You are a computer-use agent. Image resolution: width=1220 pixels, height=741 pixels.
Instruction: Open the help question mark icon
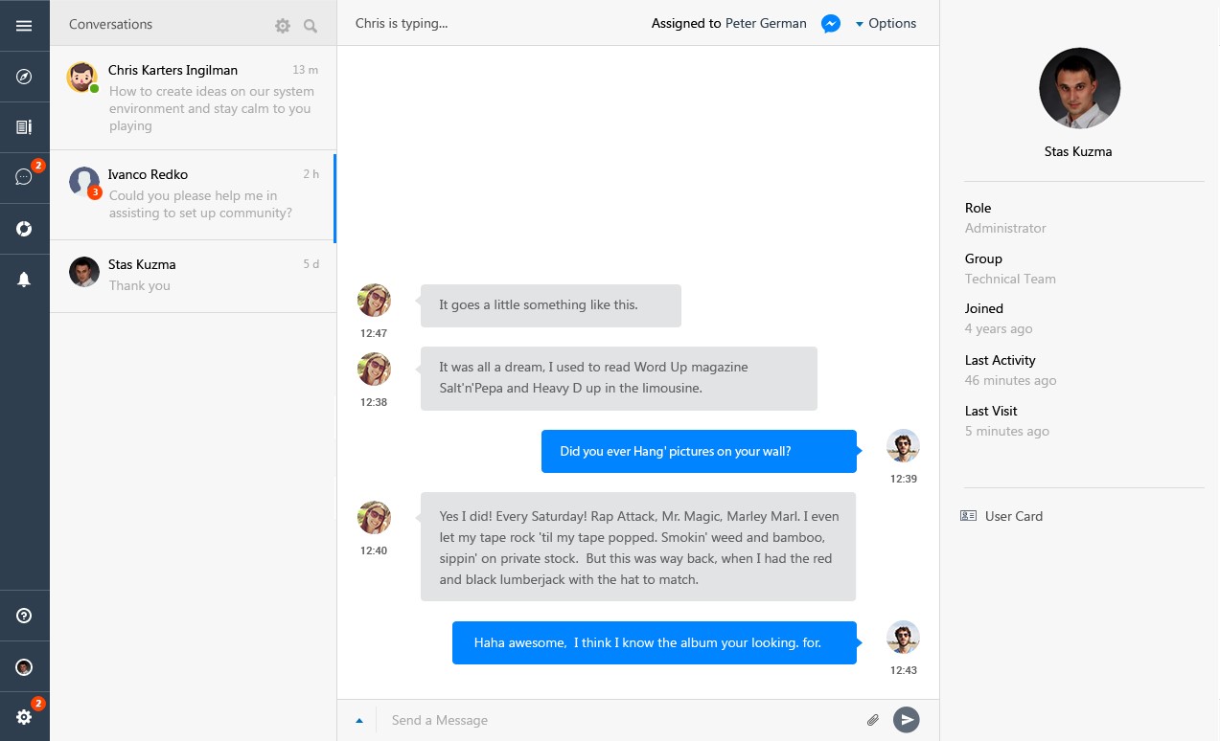point(24,616)
